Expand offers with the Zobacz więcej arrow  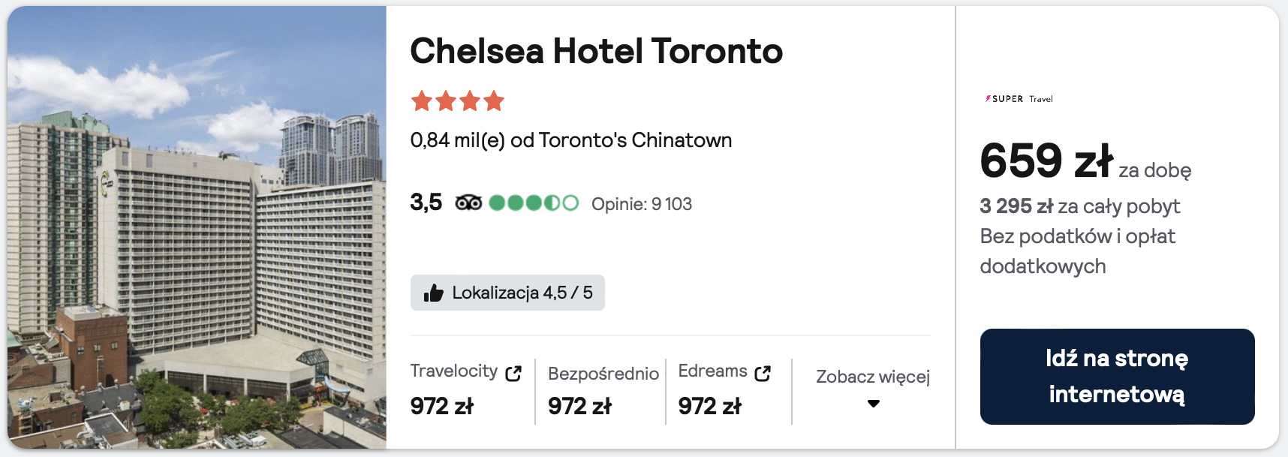(873, 404)
